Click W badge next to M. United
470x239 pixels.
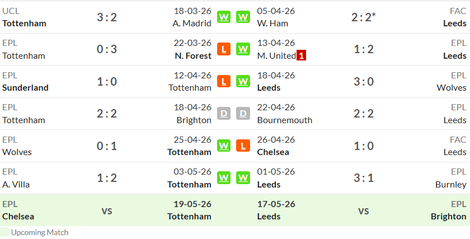pyautogui.click(x=243, y=49)
